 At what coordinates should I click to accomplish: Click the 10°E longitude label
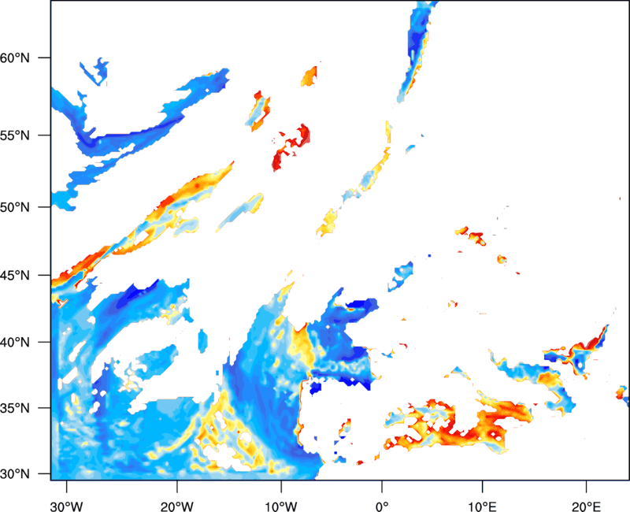coord(482,506)
